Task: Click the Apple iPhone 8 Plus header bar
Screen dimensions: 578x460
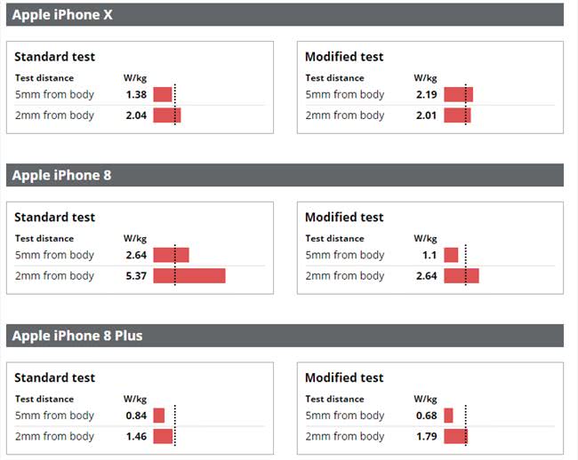Action: tap(285, 336)
